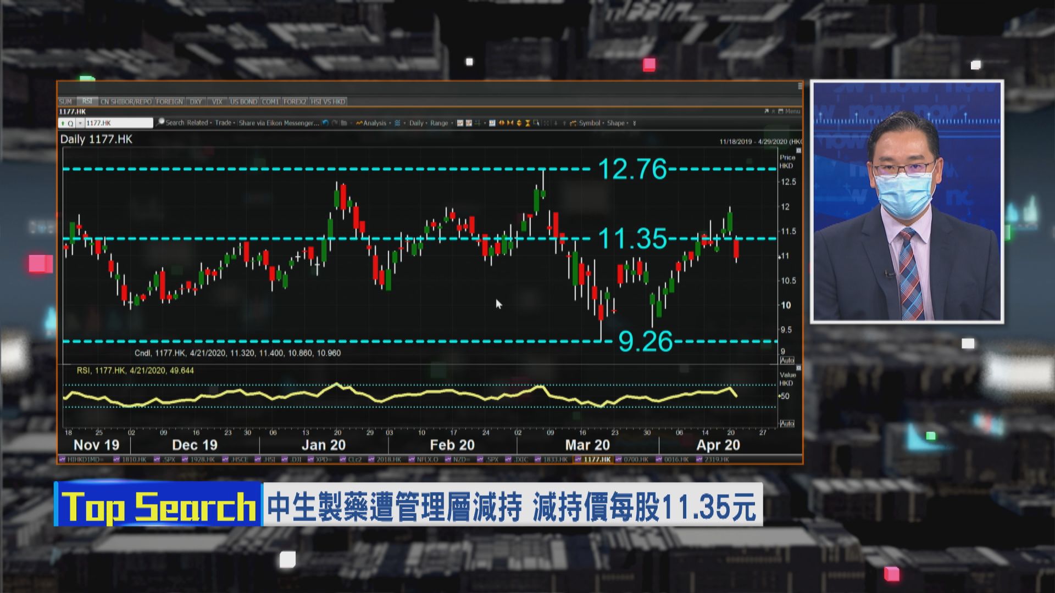Viewport: 1055px width, 593px height.
Task: Click the hourglass-shaped volume indicator icon
Action: pos(527,122)
